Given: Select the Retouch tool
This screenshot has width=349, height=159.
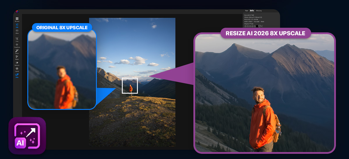Looking at the screenshot, I should (17, 63).
